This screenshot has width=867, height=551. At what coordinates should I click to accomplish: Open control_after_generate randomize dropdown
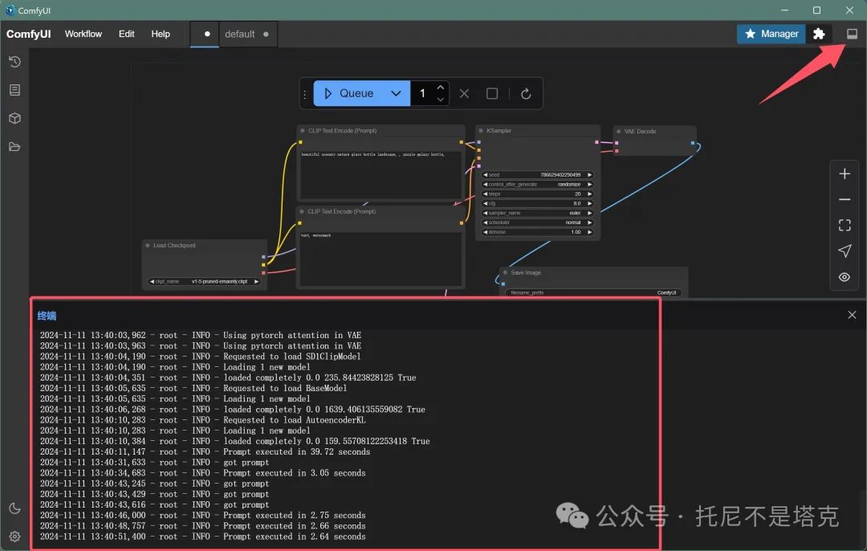tap(537, 184)
